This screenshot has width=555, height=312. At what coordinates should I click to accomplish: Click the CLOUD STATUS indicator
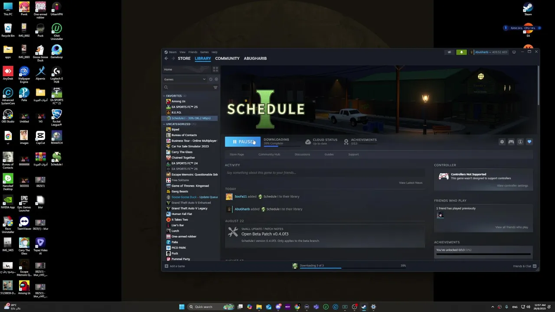pos(321,141)
